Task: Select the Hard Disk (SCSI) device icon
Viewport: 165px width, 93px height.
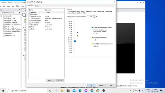Action: coord(30,17)
